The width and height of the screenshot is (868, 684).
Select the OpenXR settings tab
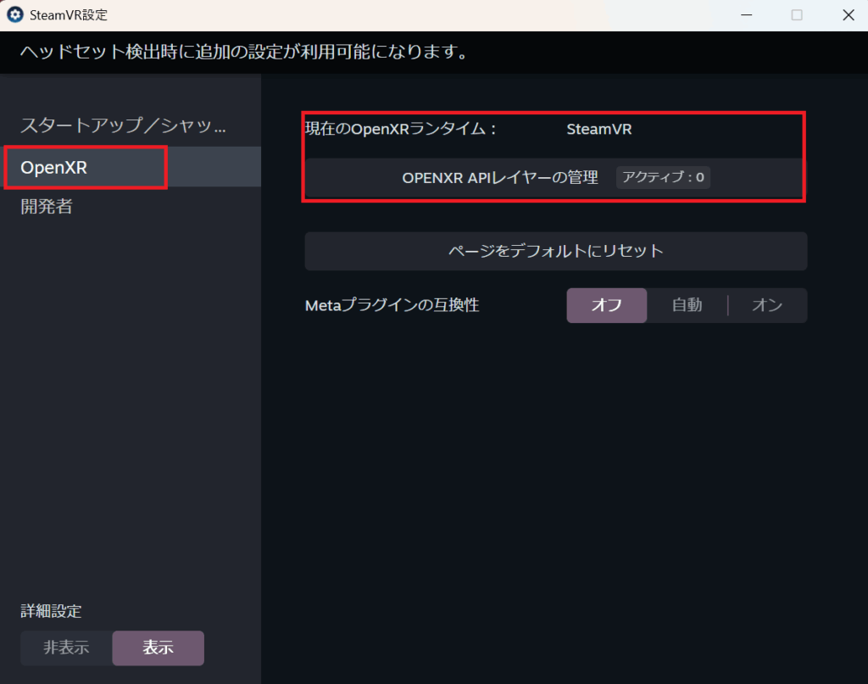coord(131,167)
